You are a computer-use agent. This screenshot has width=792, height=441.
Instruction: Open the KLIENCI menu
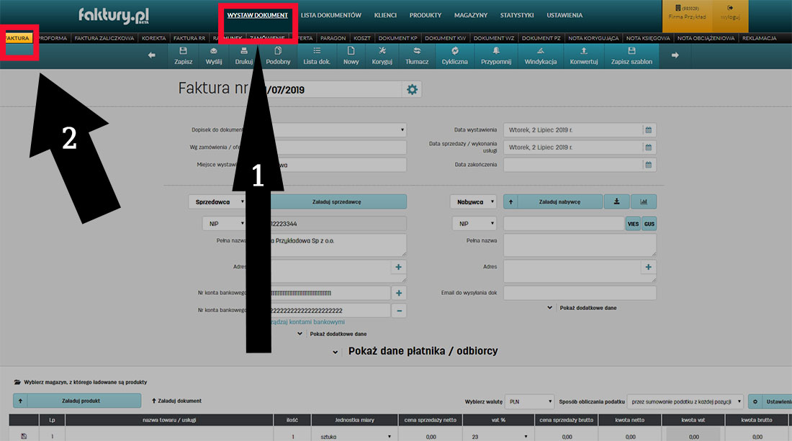(x=385, y=15)
